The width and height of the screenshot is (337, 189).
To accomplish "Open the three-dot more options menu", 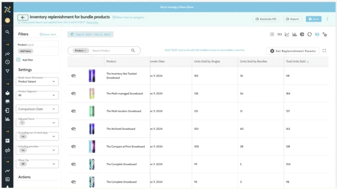I will pyautogui.click(x=327, y=19).
